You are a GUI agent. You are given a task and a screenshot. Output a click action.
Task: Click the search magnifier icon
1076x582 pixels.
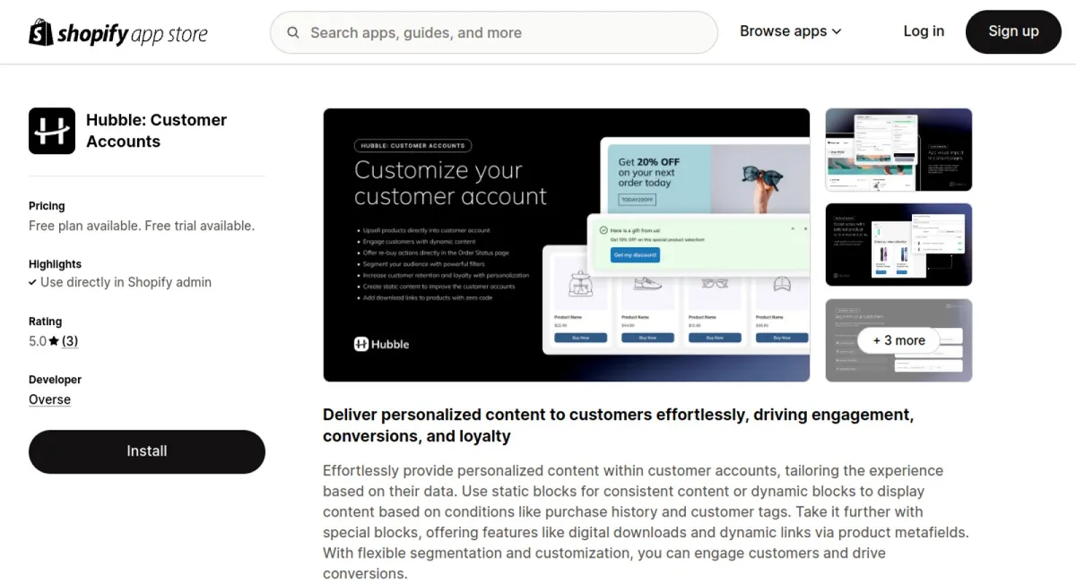[x=293, y=33]
